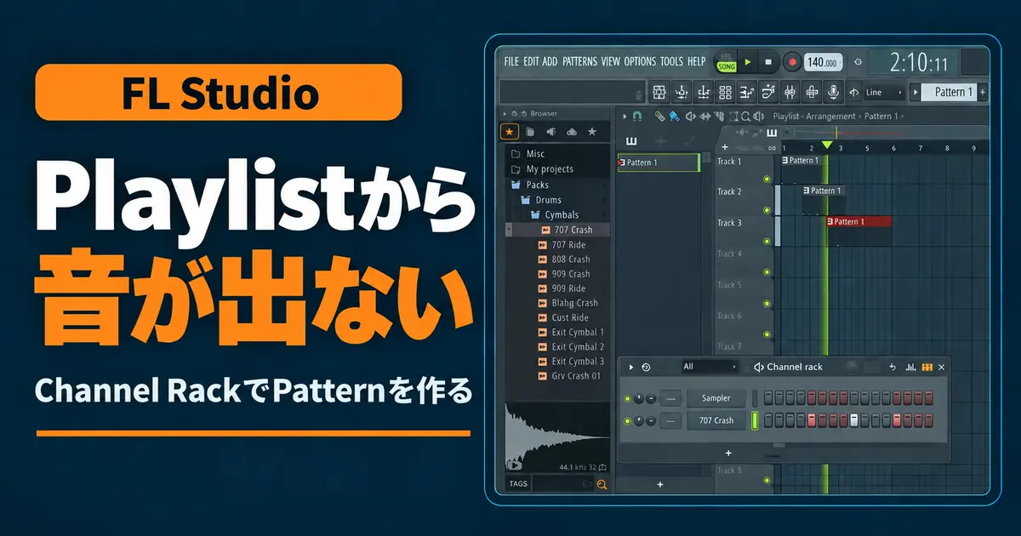Open the ADD menu

click(x=550, y=61)
